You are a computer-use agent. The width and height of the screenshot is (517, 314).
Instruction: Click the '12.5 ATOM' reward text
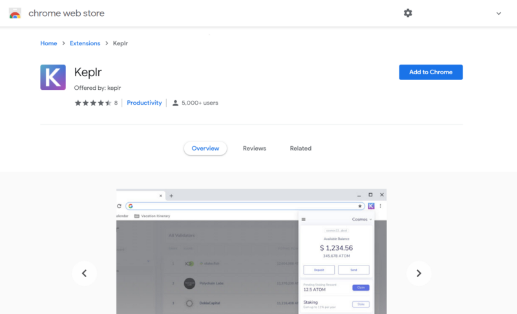(x=314, y=289)
